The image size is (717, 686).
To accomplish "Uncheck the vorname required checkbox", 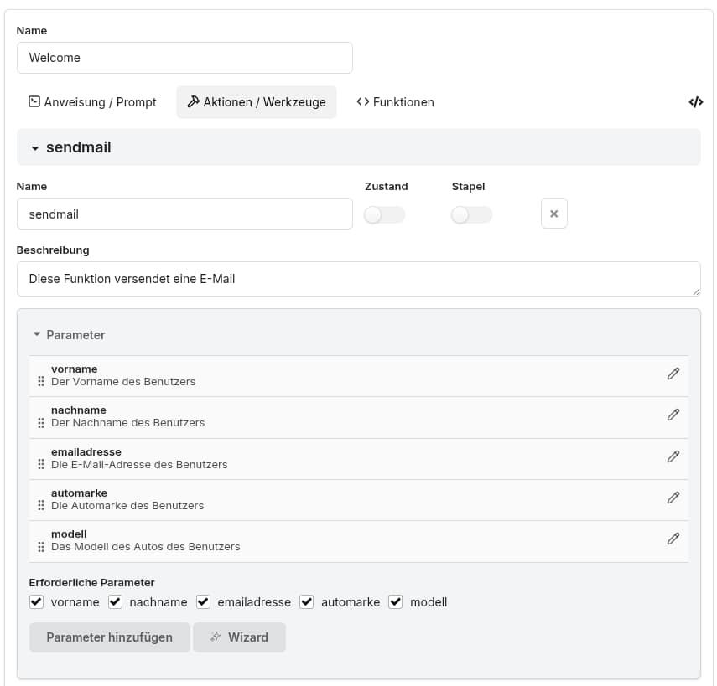I will click(x=36, y=601).
